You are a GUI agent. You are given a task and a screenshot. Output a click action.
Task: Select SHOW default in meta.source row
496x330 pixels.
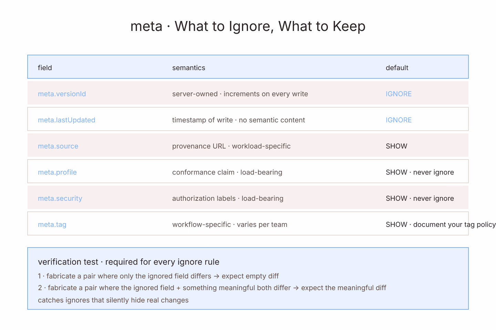(396, 146)
